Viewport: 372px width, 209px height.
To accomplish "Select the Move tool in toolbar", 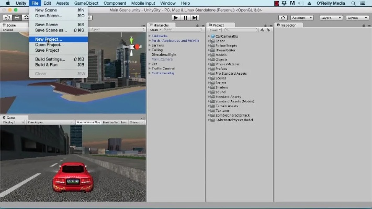I will (x=17, y=18).
